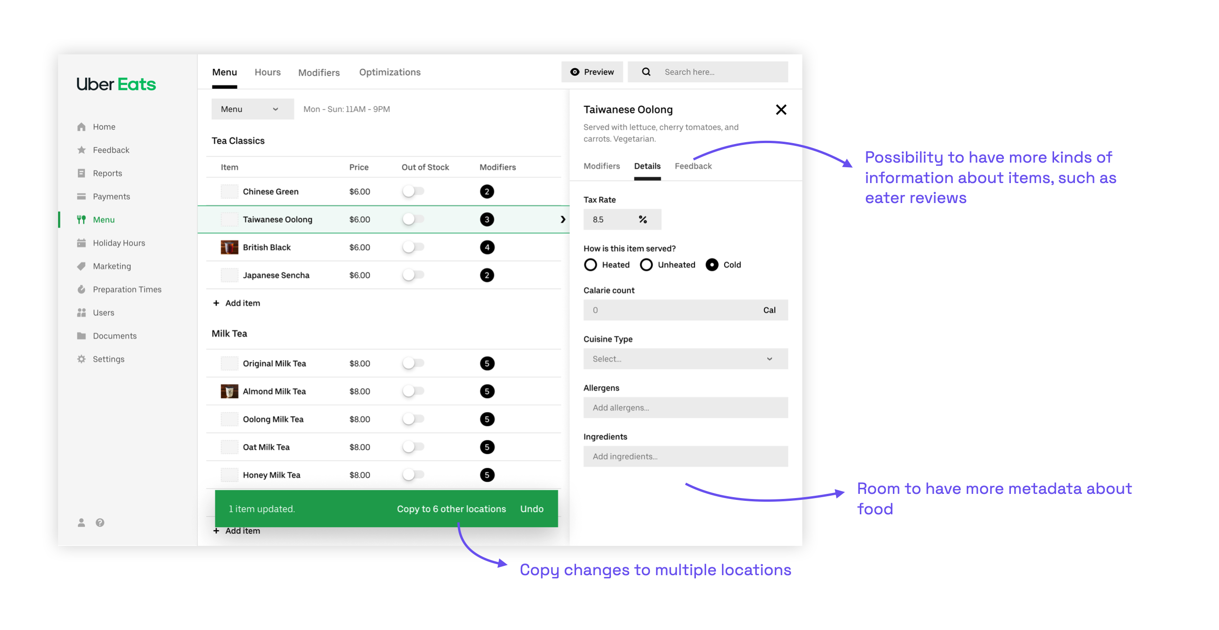The height and width of the screenshot is (630, 1219).
Task: Open the help question mark icon
Action: [100, 522]
